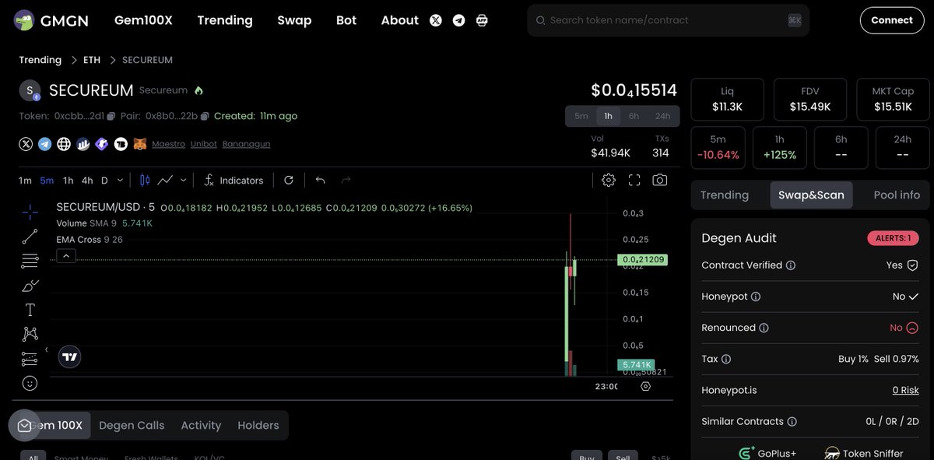Open the token's X profile icon under address
This screenshot has width=934, height=460.
(26, 144)
